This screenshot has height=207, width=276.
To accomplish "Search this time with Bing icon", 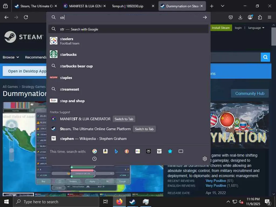I will (116, 151).
